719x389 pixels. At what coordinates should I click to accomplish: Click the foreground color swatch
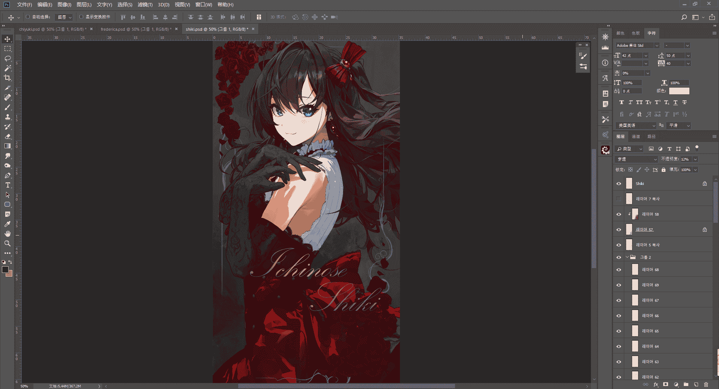tap(5, 270)
